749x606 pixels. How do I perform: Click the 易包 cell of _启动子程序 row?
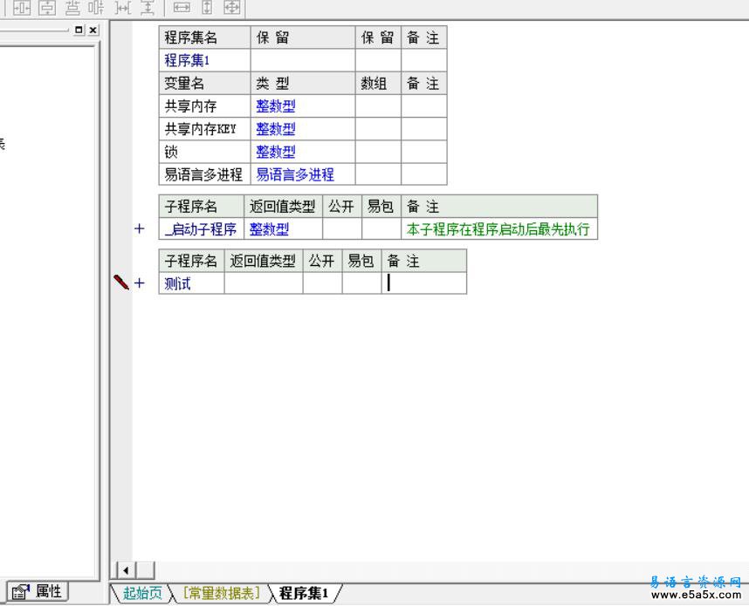[x=381, y=229]
